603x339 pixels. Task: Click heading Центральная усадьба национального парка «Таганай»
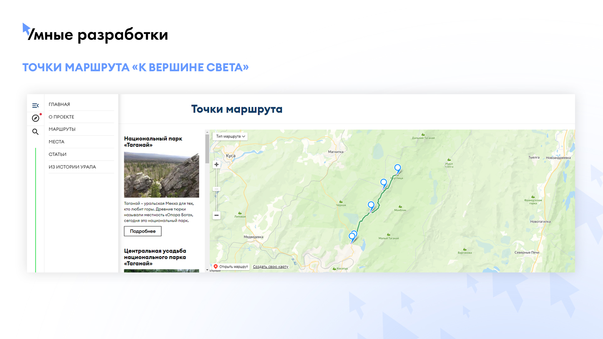coord(155,257)
